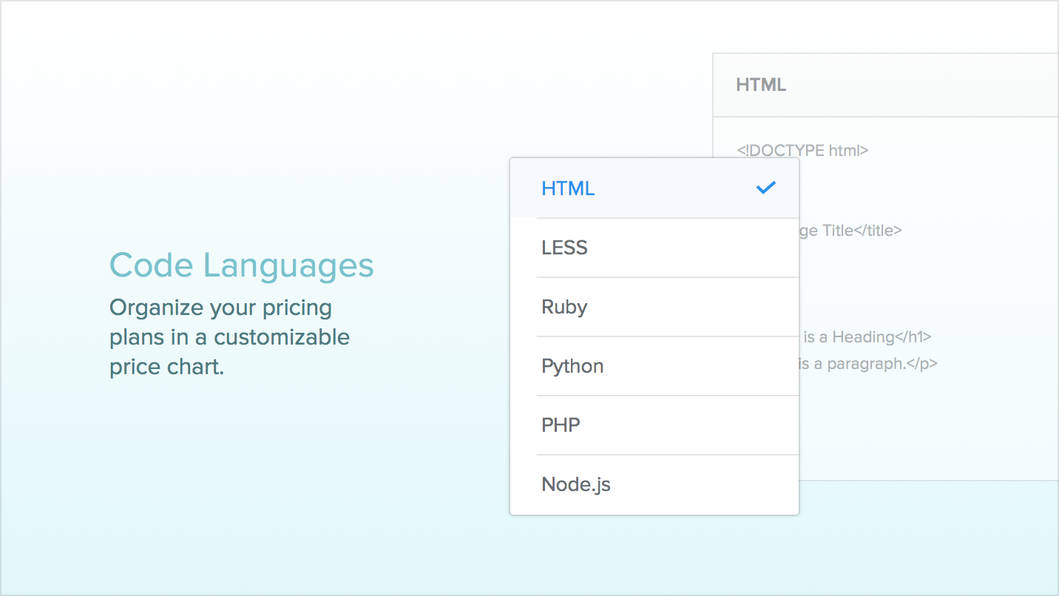Click the HTML tab on the code panel
This screenshot has height=596, width=1059.
[x=760, y=85]
